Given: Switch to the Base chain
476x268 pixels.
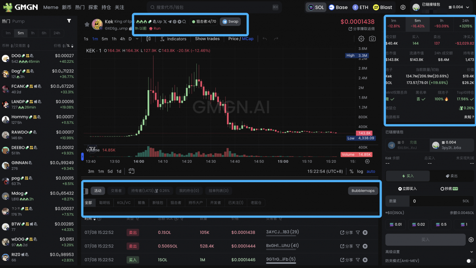Looking at the screenshot, I should coord(338,7).
